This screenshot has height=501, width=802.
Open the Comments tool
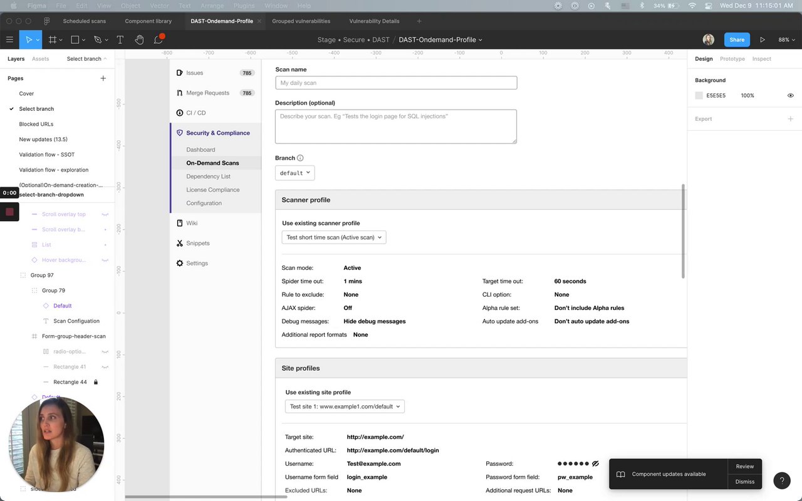tap(159, 39)
